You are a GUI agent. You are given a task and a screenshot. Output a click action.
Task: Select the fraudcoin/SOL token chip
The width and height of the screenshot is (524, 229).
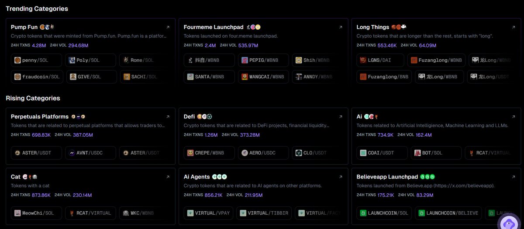point(36,77)
